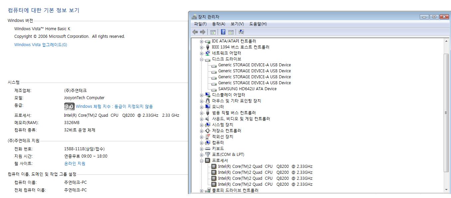The width and height of the screenshot is (451, 198).
Task: Click the 저장소 컨트롤러 category icon
Action: pyautogui.click(x=208, y=131)
